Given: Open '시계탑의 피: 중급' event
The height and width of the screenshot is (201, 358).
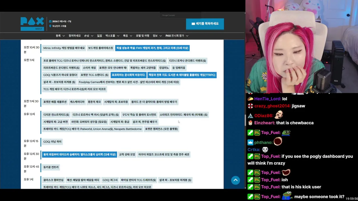Looking at the screenshot, I should point(120,122).
